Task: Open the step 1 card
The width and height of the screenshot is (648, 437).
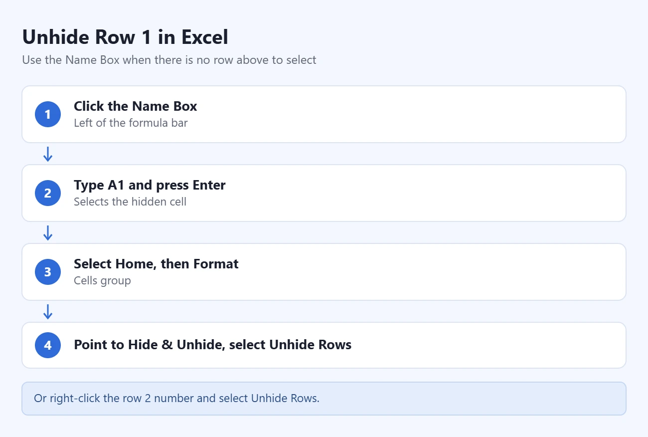Action: [324, 114]
